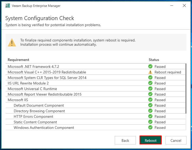Click the warning icon beside Reboot required
Viewport: 192px width, 150px height.
pos(150,72)
